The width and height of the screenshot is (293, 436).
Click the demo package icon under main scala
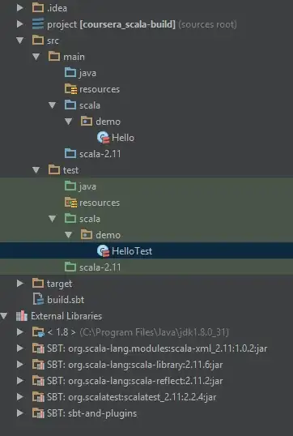point(87,122)
